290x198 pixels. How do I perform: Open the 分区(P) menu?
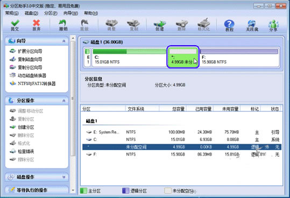point(51,13)
